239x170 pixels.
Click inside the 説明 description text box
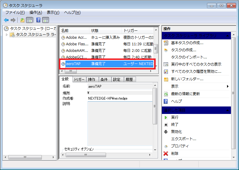[120, 123]
